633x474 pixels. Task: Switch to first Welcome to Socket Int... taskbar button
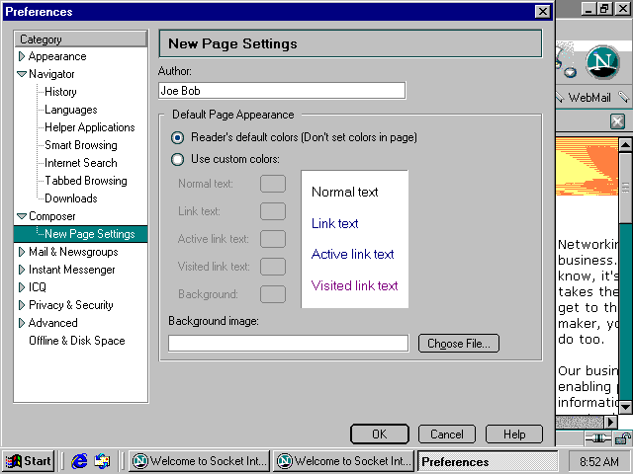point(200,461)
